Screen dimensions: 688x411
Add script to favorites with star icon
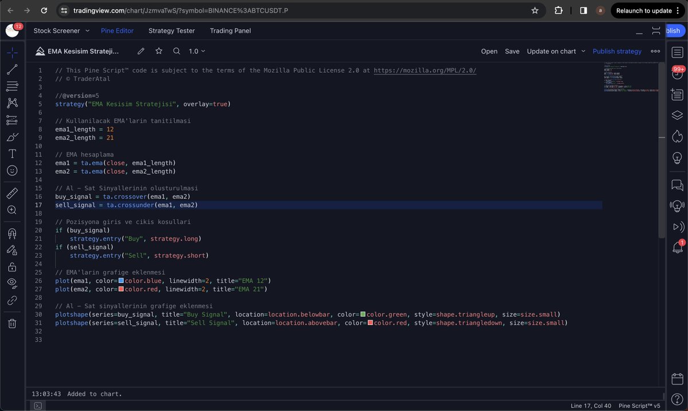click(159, 51)
